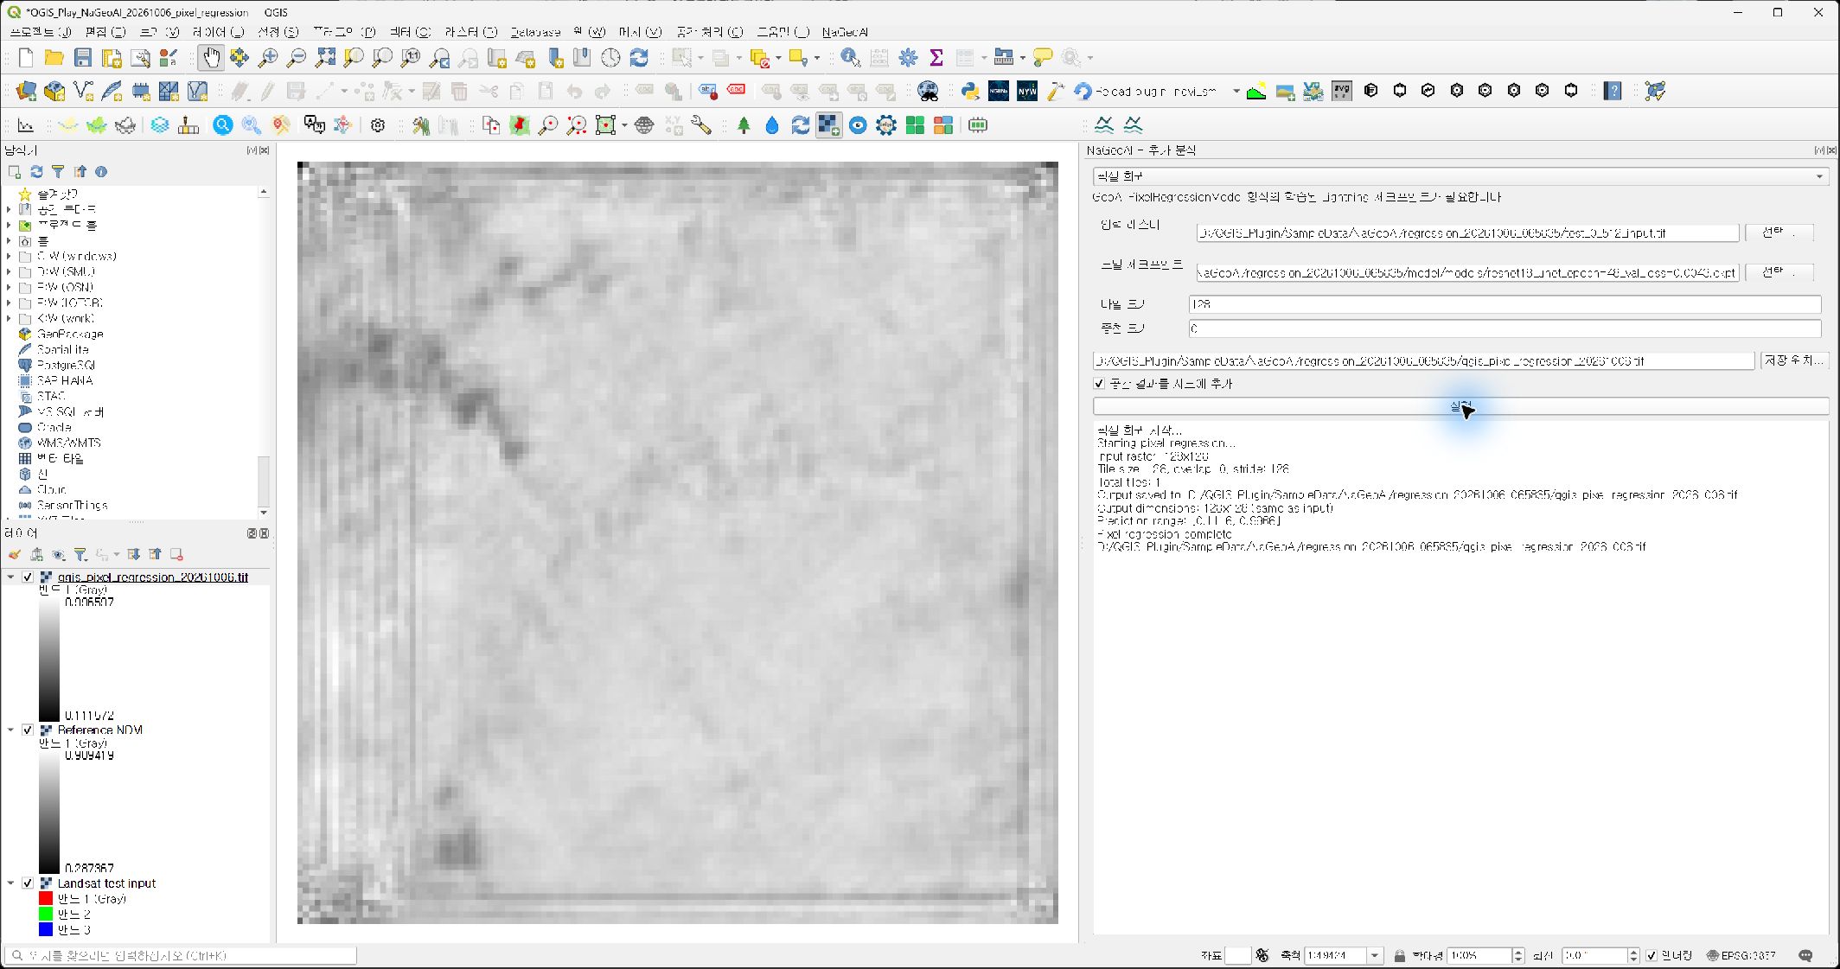The height and width of the screenshot is (969, 1840).
Task: Open the Layer (L) menu
Action: (x=218, y=32)
